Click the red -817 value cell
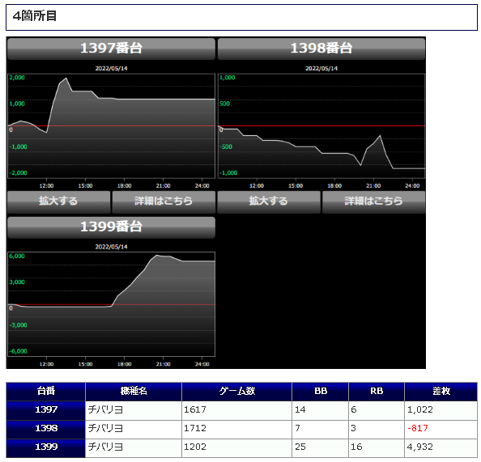The width and height of the screenshot is (481, 462). [x=441, y=429]
